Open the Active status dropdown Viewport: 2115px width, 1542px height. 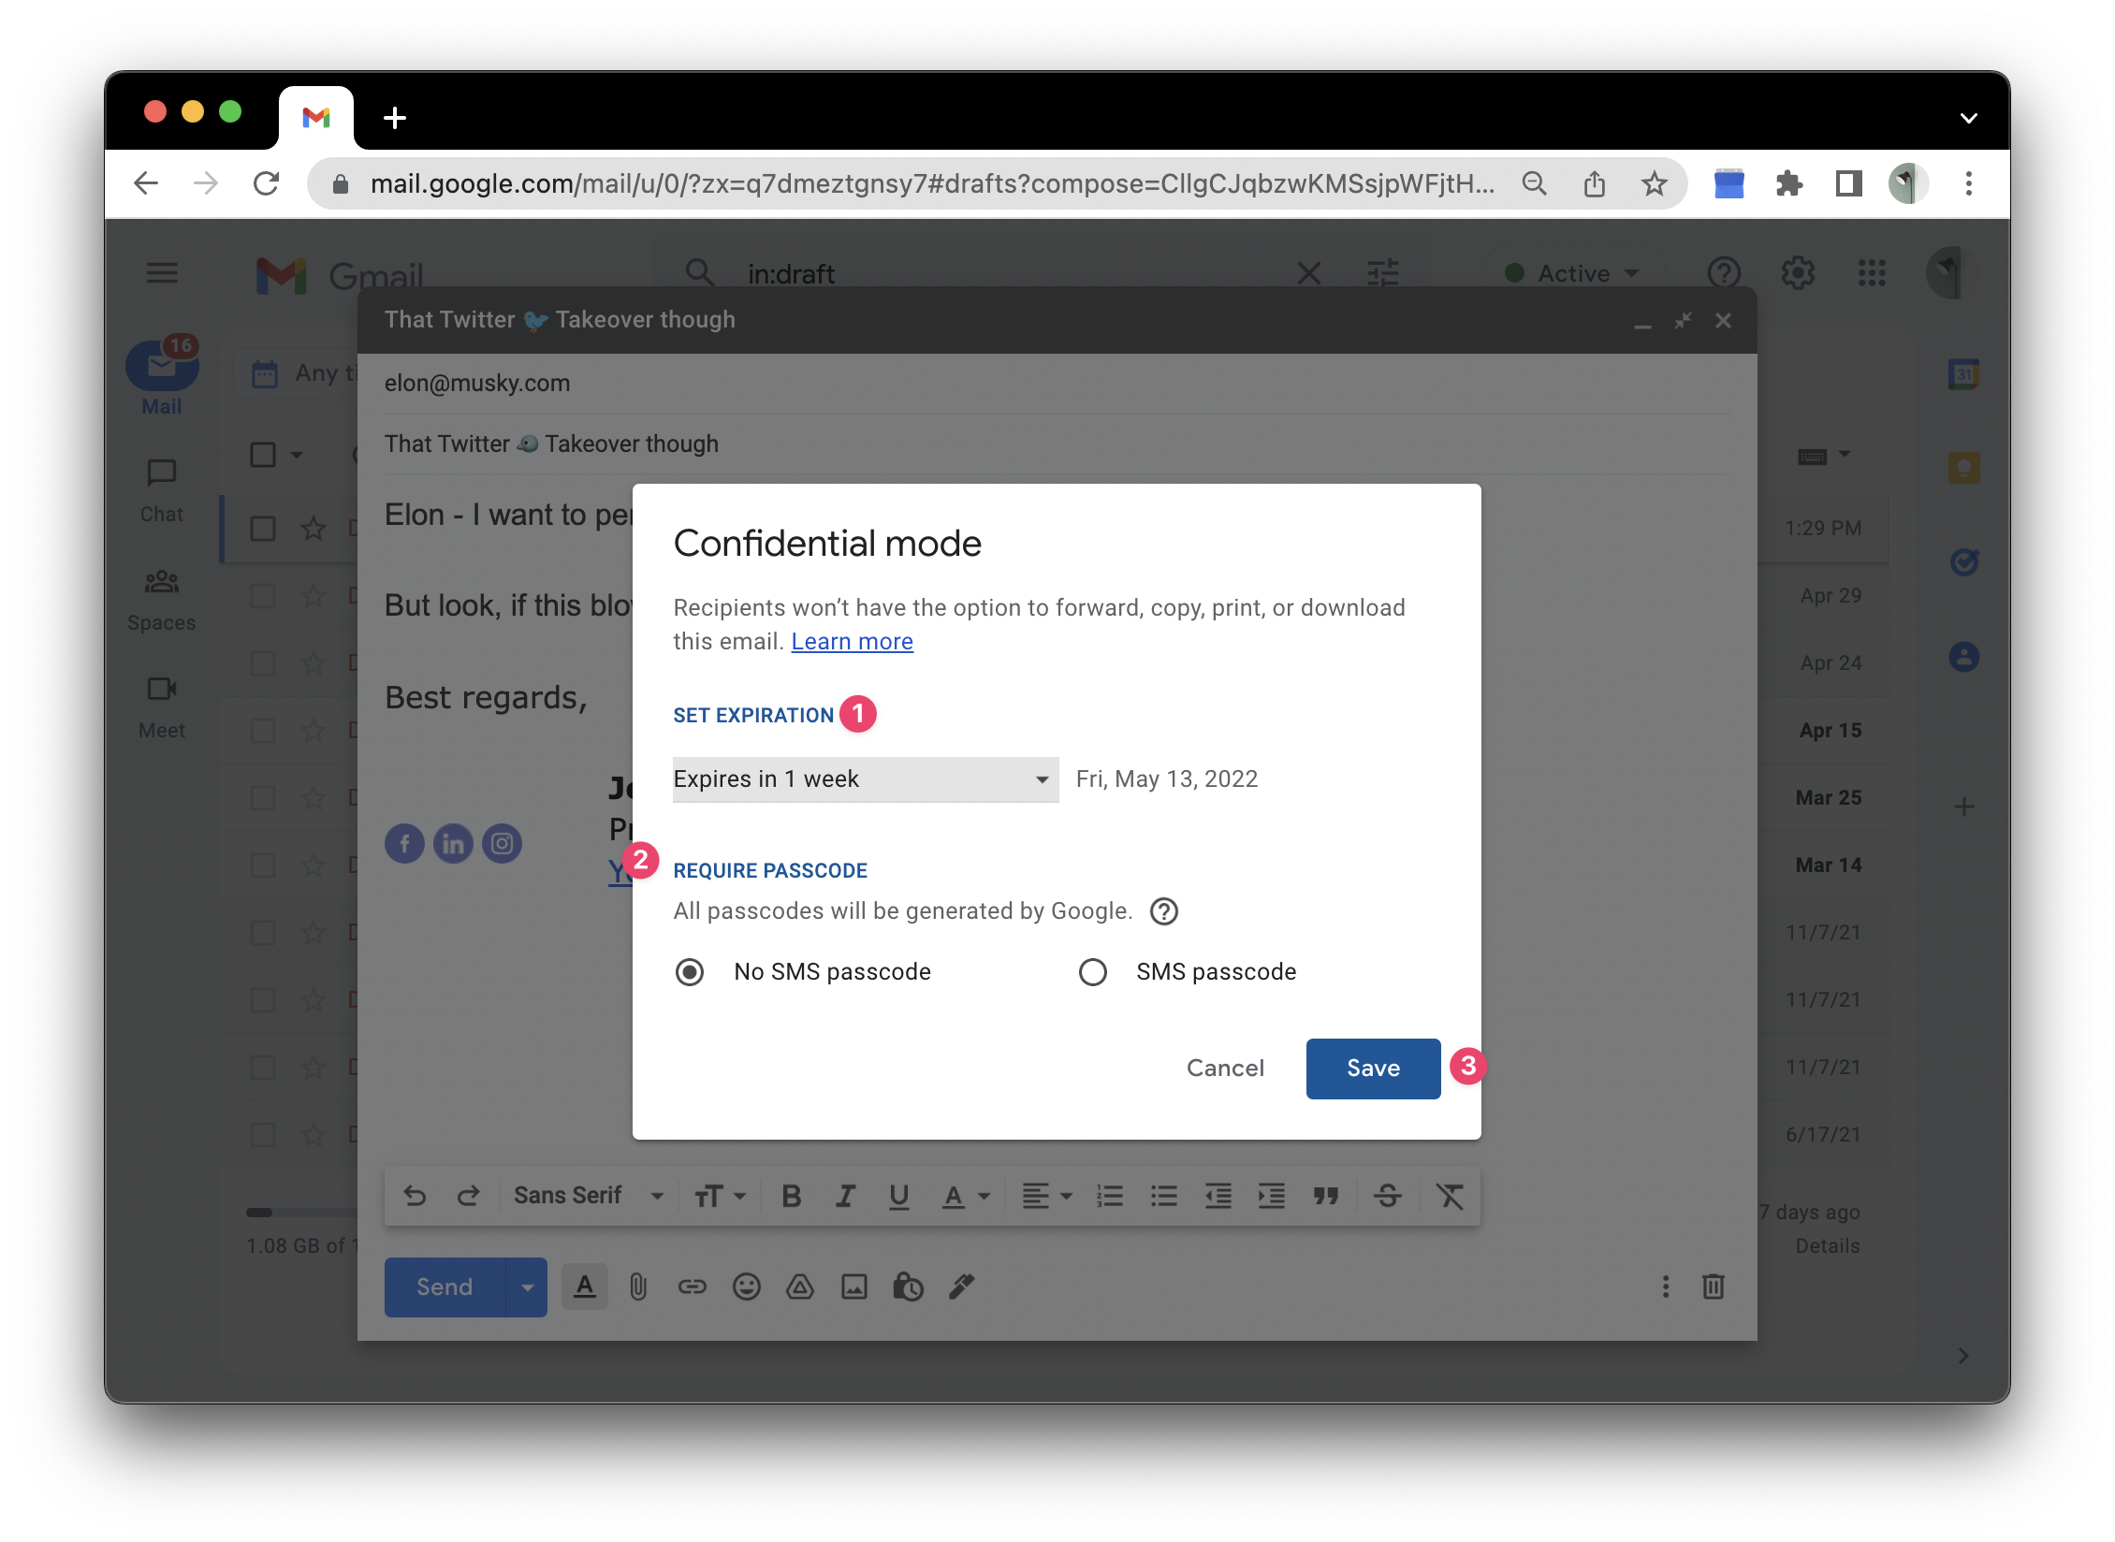pyautogui.click(x=1572, y=274)
